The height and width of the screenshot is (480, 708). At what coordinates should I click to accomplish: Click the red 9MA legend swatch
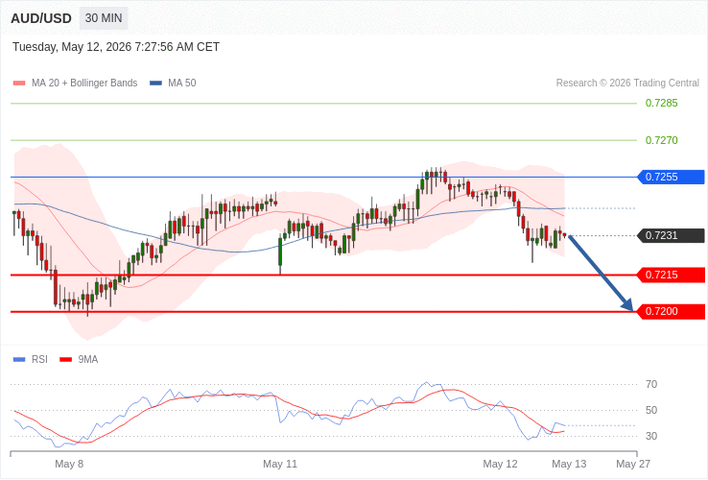tap(66, 360)
